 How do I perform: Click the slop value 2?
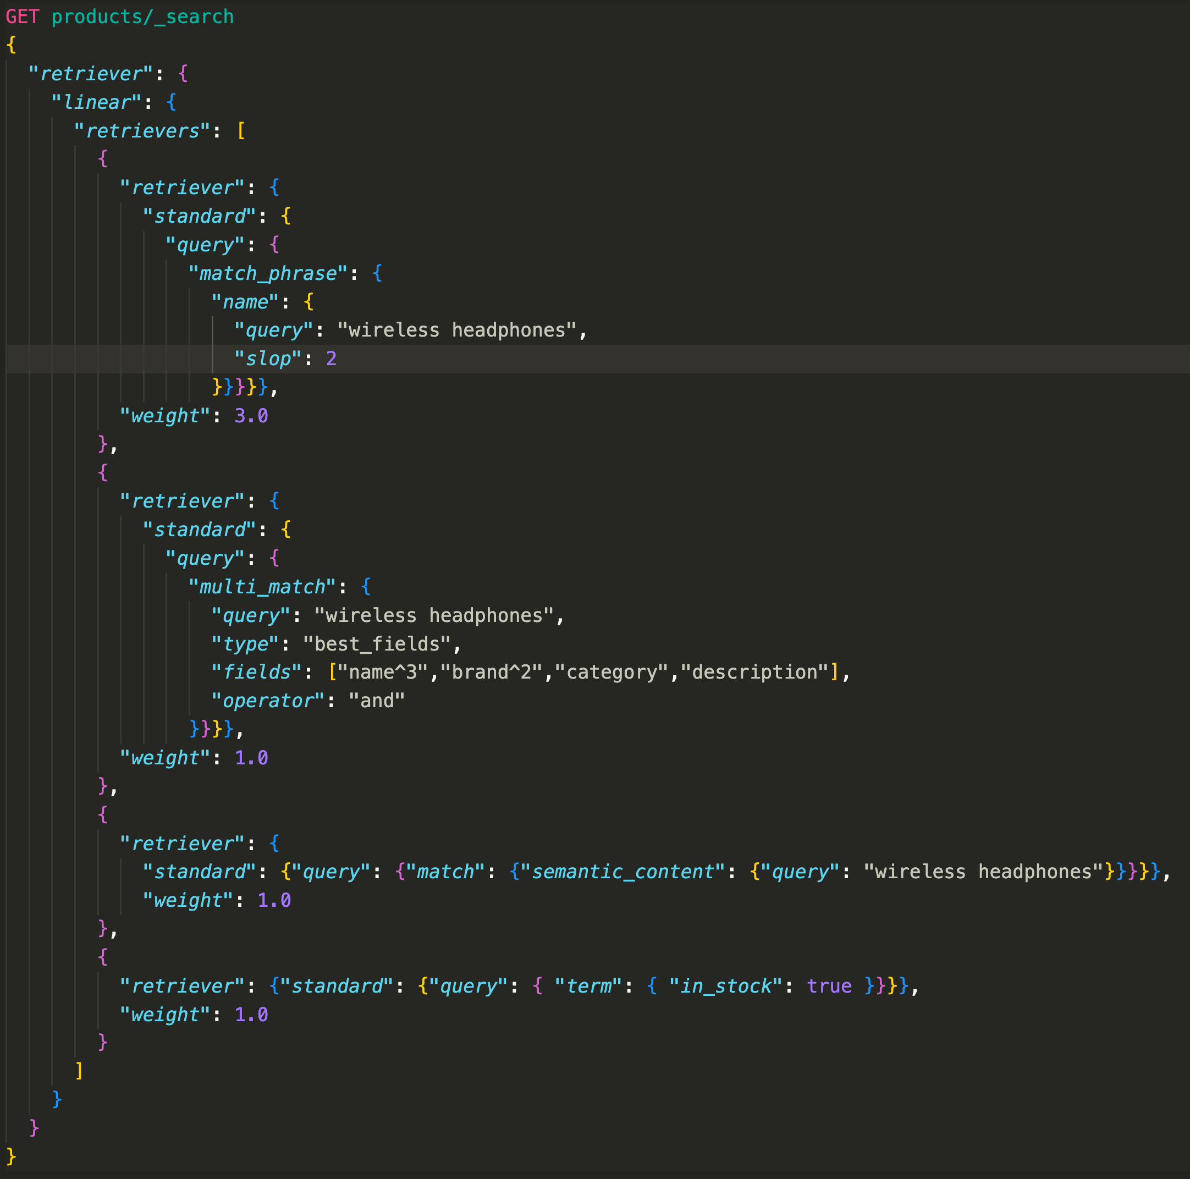click(x=332, y=359)
